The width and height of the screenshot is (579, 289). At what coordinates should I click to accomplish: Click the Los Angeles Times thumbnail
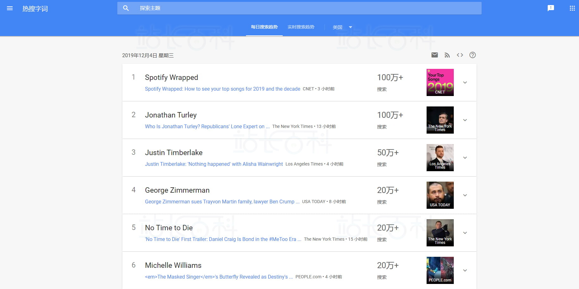440,158
